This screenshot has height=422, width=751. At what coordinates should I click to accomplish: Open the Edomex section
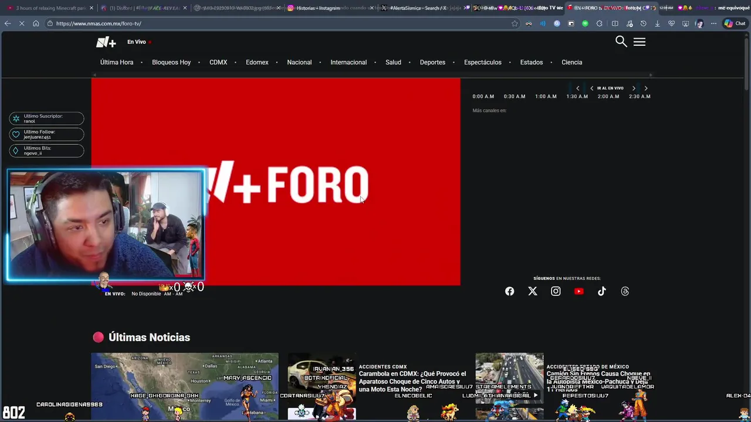point(257,62)
